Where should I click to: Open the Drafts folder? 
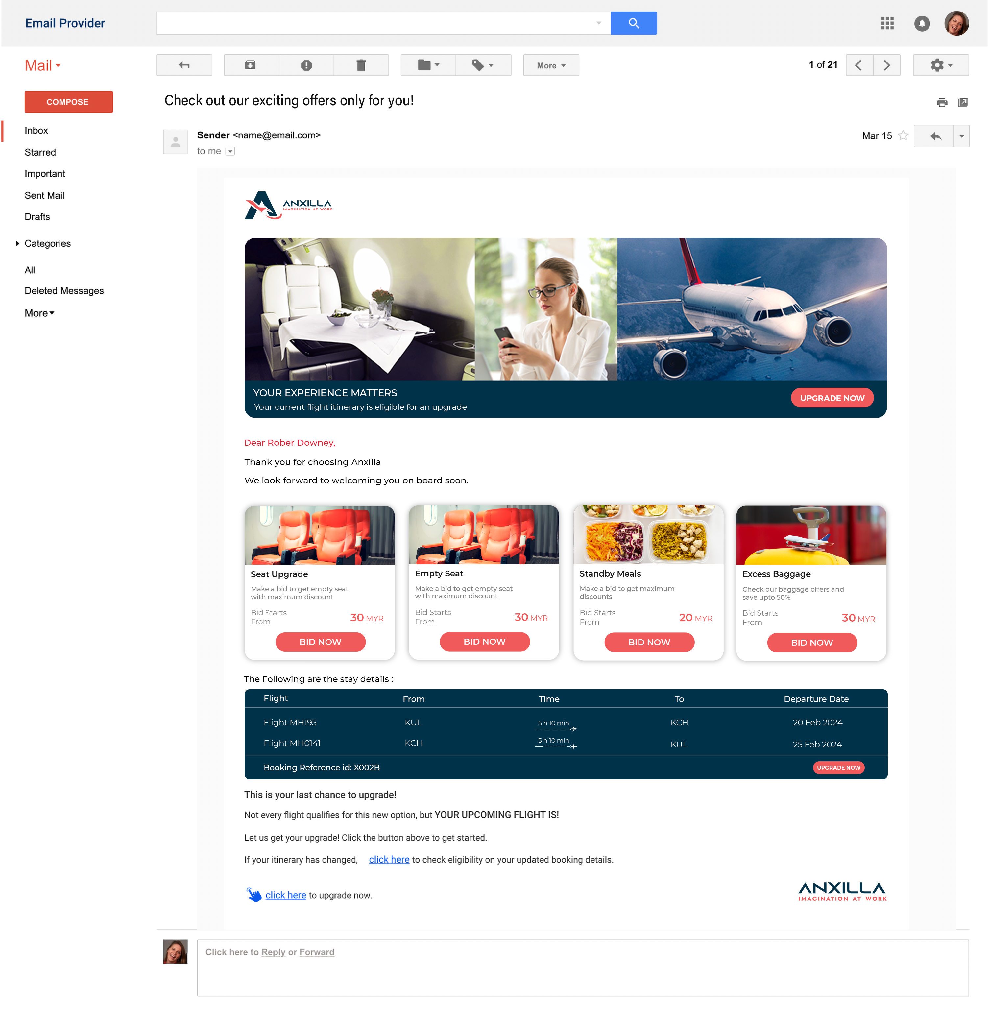tap(37, 217)
